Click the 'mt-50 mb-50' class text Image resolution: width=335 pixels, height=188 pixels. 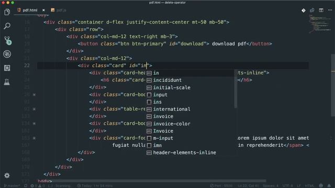pos(208,22)
